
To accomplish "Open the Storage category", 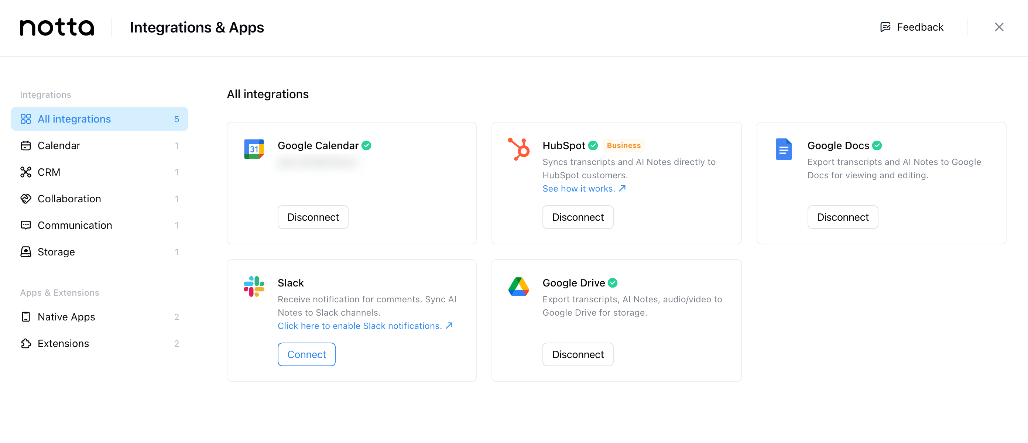I will (x=100, y=252).
